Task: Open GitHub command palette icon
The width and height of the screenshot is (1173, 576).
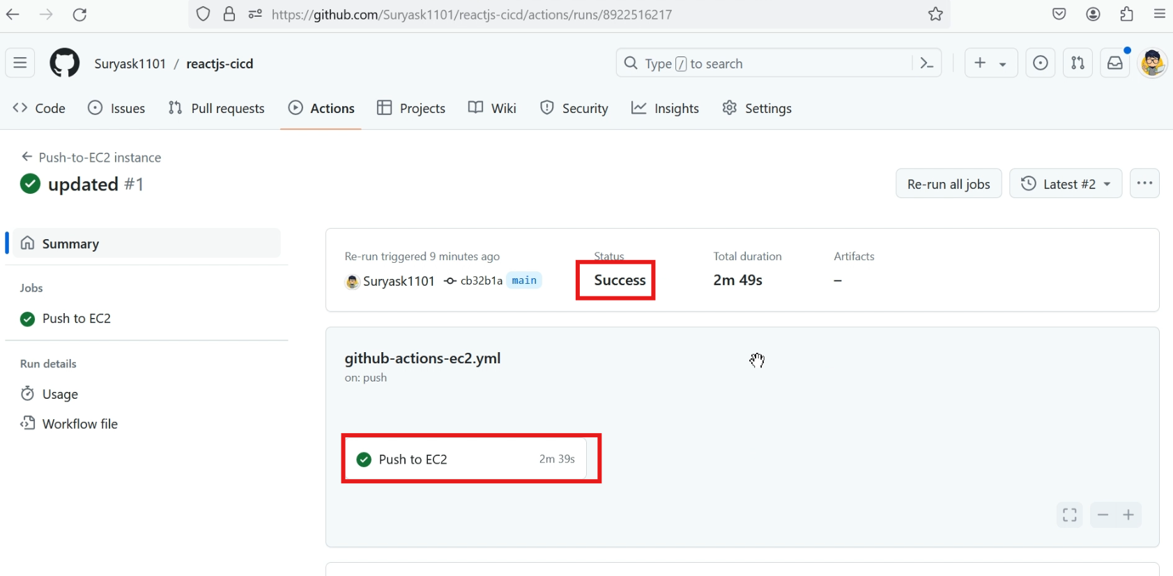Action: (927, 63)
